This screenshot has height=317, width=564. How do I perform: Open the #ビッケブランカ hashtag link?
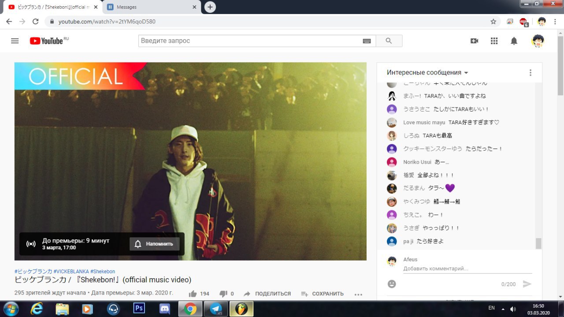[33, 272]
